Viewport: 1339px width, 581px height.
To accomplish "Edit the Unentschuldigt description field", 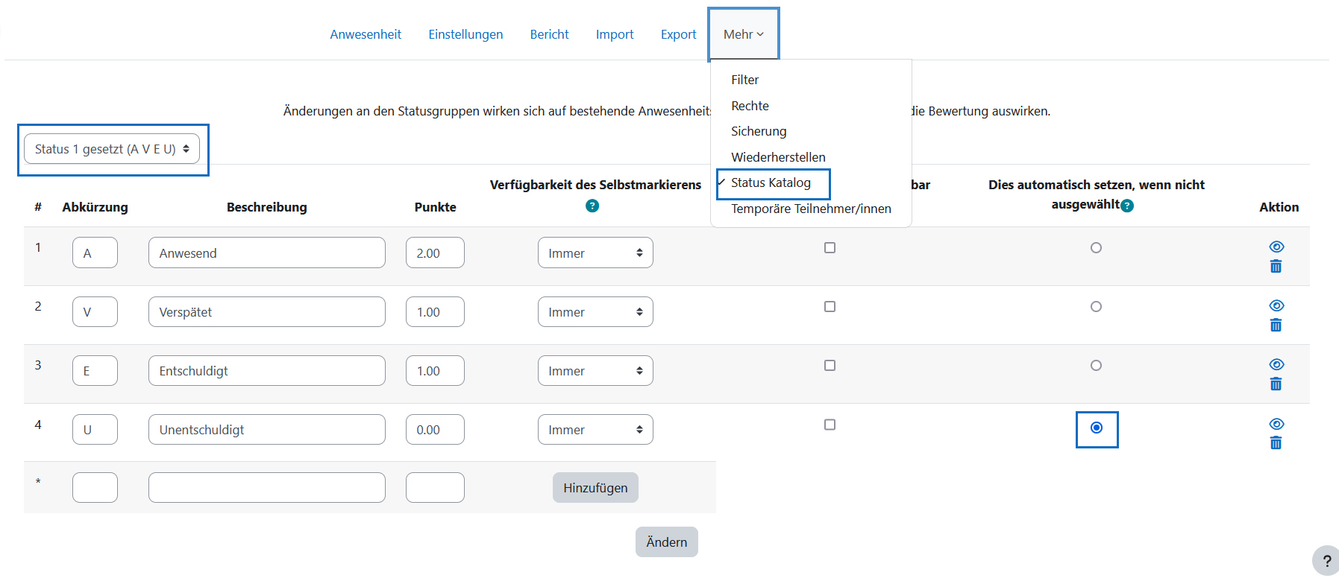I will pyautogui.click(x=267, y=429).
